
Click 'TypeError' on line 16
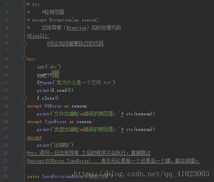point(56,122)
